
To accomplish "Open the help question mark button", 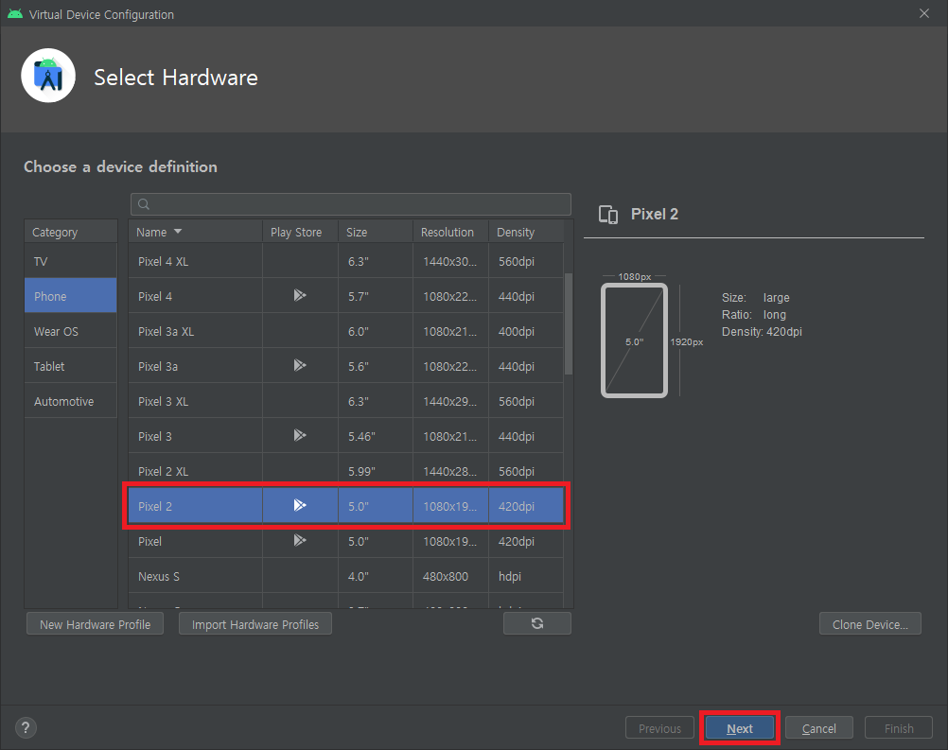I will point(26,727).
